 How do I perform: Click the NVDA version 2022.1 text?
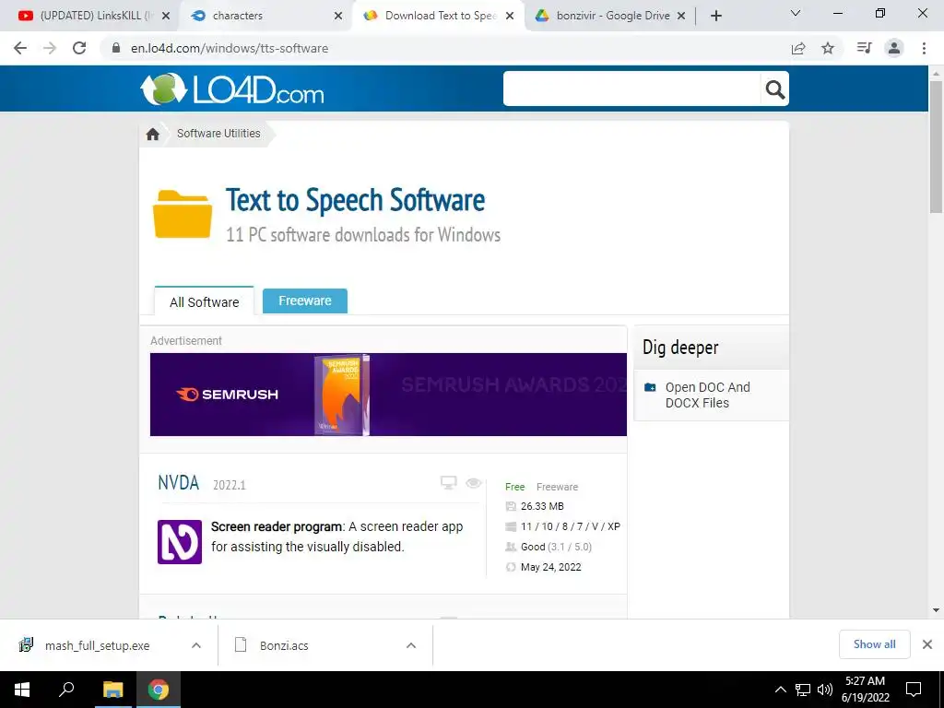tap(230, 485)
